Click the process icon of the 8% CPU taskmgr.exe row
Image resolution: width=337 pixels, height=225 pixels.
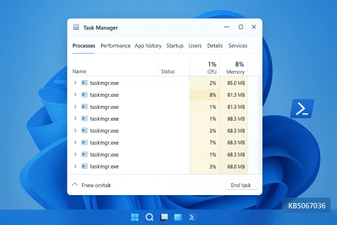pos(84,95)
